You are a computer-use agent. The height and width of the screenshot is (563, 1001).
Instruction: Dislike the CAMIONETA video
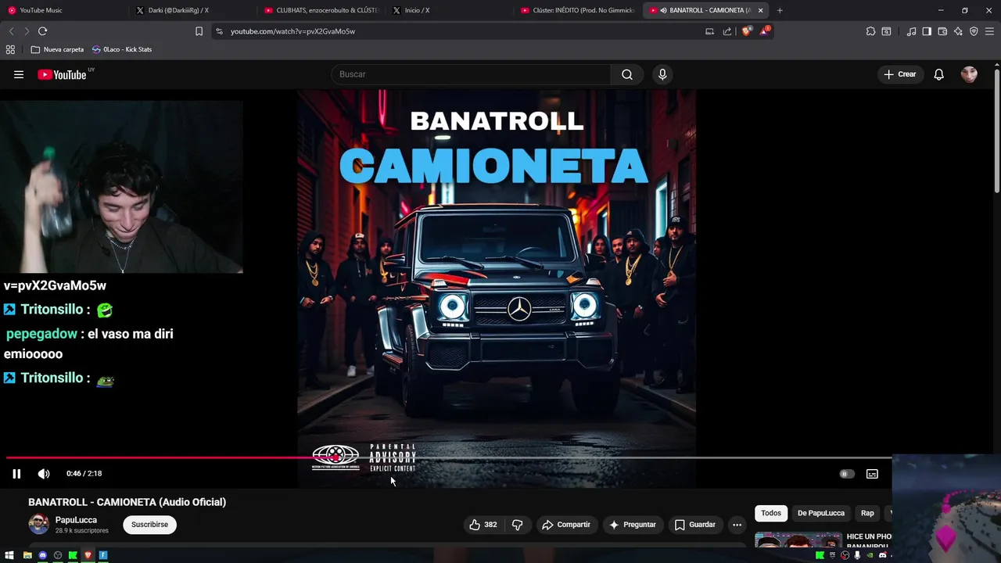[x=517, y=525]
